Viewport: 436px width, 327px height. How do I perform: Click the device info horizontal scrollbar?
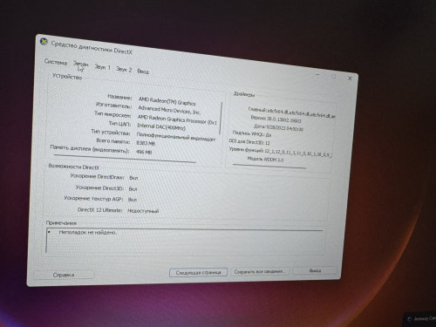click(x=125, y=159)
